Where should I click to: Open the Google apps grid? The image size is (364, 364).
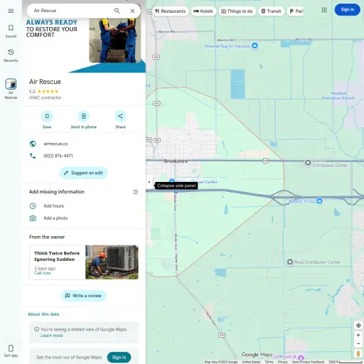tap(324, 10)
